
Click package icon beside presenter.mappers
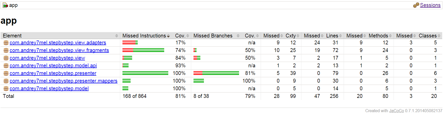click(6, 81)
